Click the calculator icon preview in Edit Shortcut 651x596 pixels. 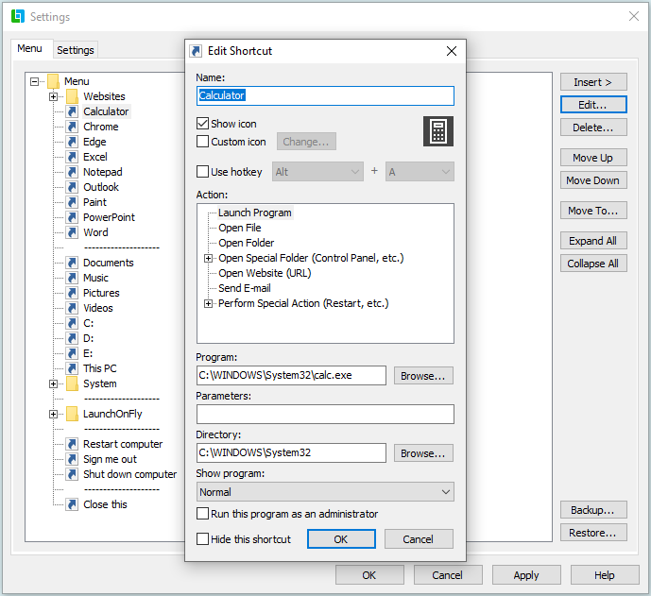click(438, 131)
